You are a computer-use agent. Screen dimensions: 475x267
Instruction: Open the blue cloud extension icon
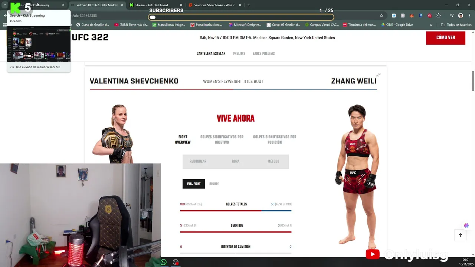pos(394,16)
